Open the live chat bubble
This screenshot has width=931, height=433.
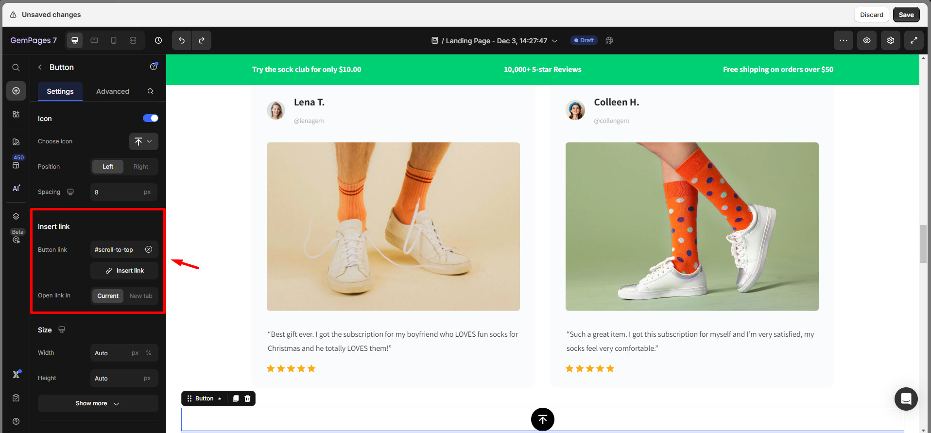click(906, 399)
